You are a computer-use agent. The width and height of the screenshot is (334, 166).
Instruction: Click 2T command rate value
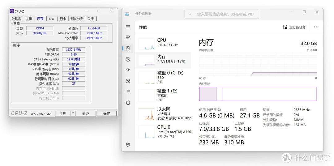74,84
